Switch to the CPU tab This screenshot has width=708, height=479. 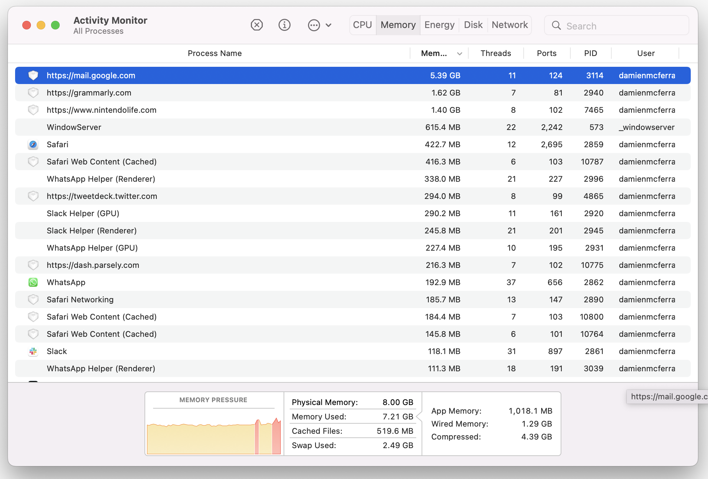pyautogui.click(x=362, y=25)
